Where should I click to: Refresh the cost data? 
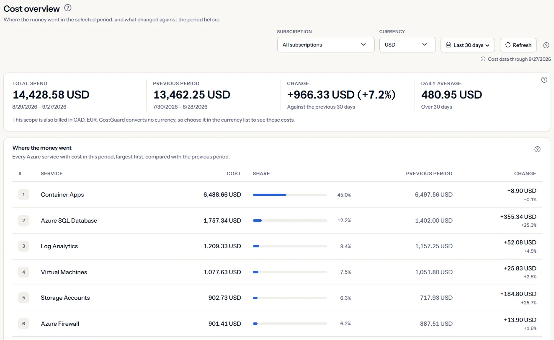click(518, 45)
